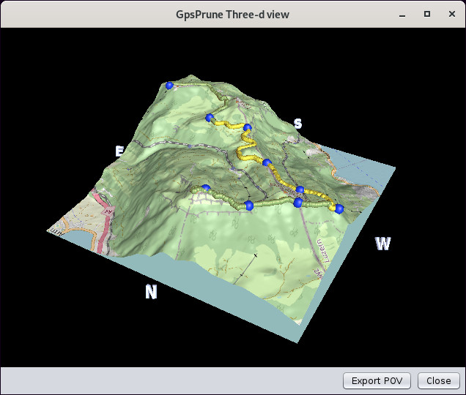Select the S compass direction label
This screenshot has height=395, width=466.
tap(297, 124)
